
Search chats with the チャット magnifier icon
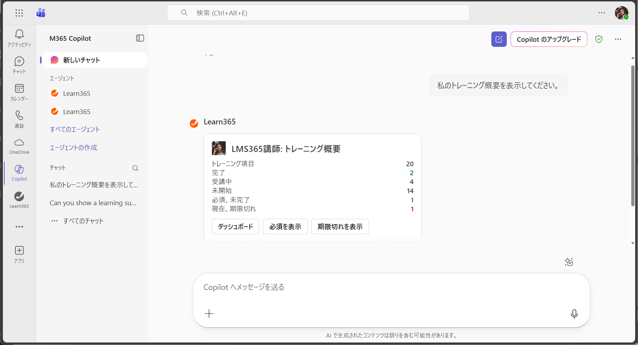(135, 168)
